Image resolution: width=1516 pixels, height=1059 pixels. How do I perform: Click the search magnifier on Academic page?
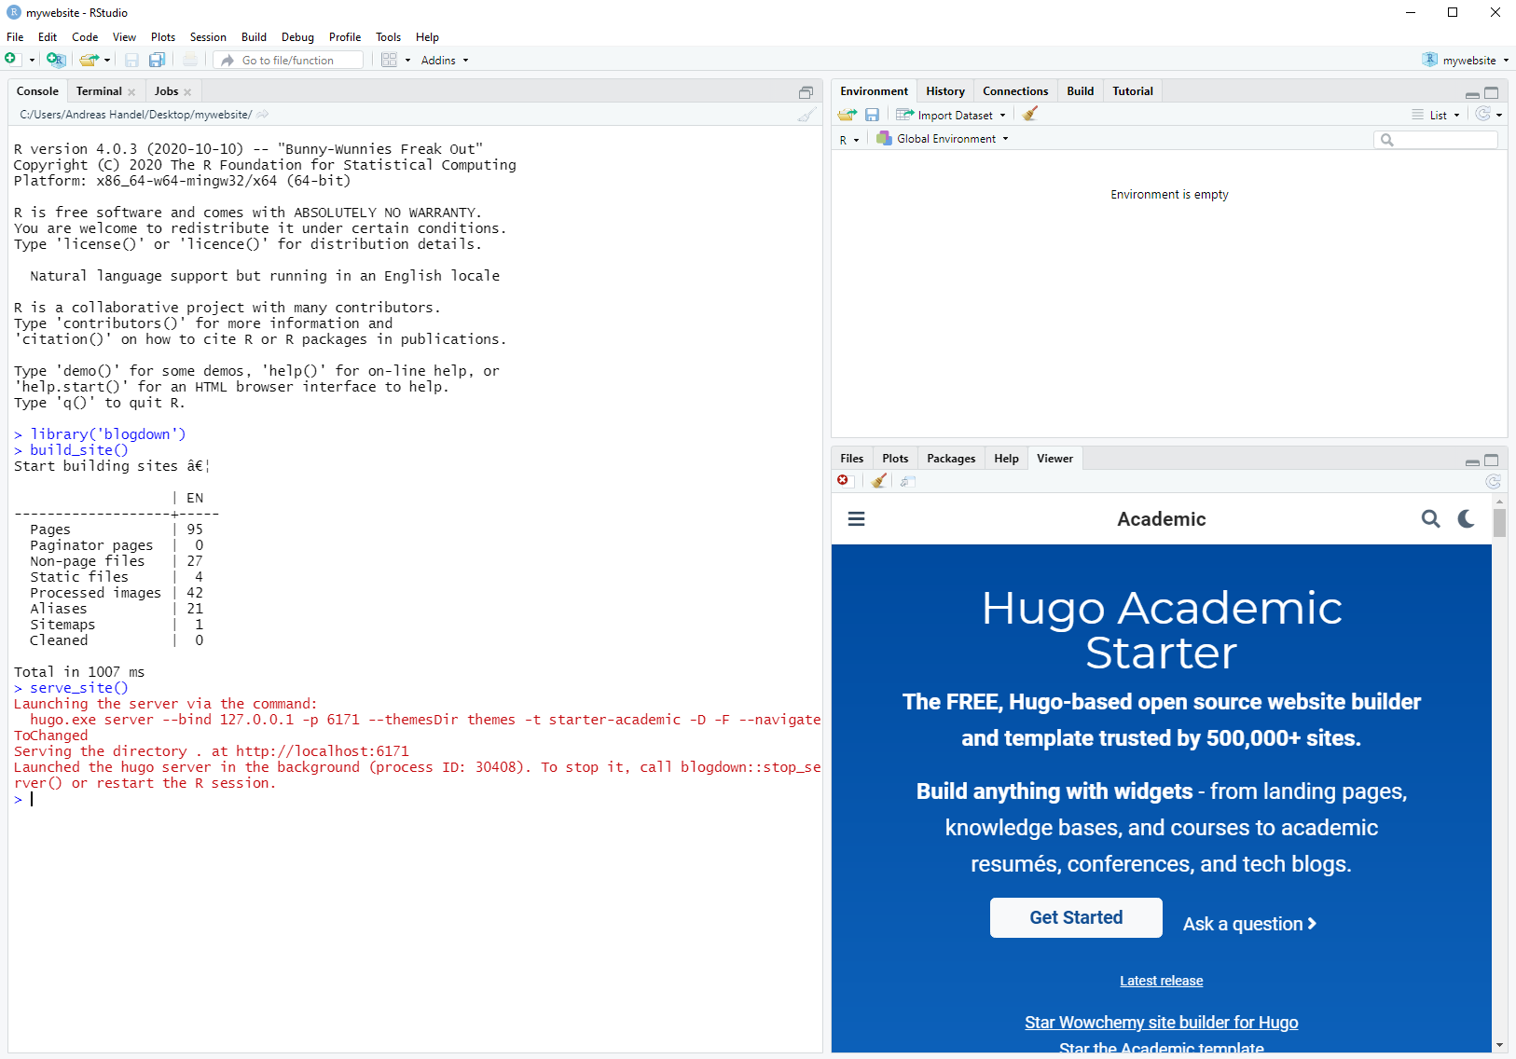(1430, 518)
